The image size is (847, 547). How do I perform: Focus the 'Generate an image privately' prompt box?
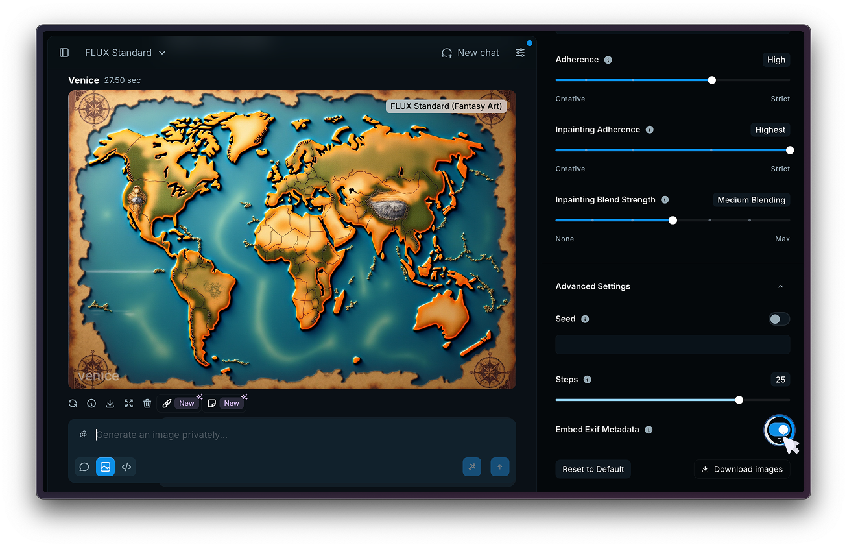tap(292, 435)
